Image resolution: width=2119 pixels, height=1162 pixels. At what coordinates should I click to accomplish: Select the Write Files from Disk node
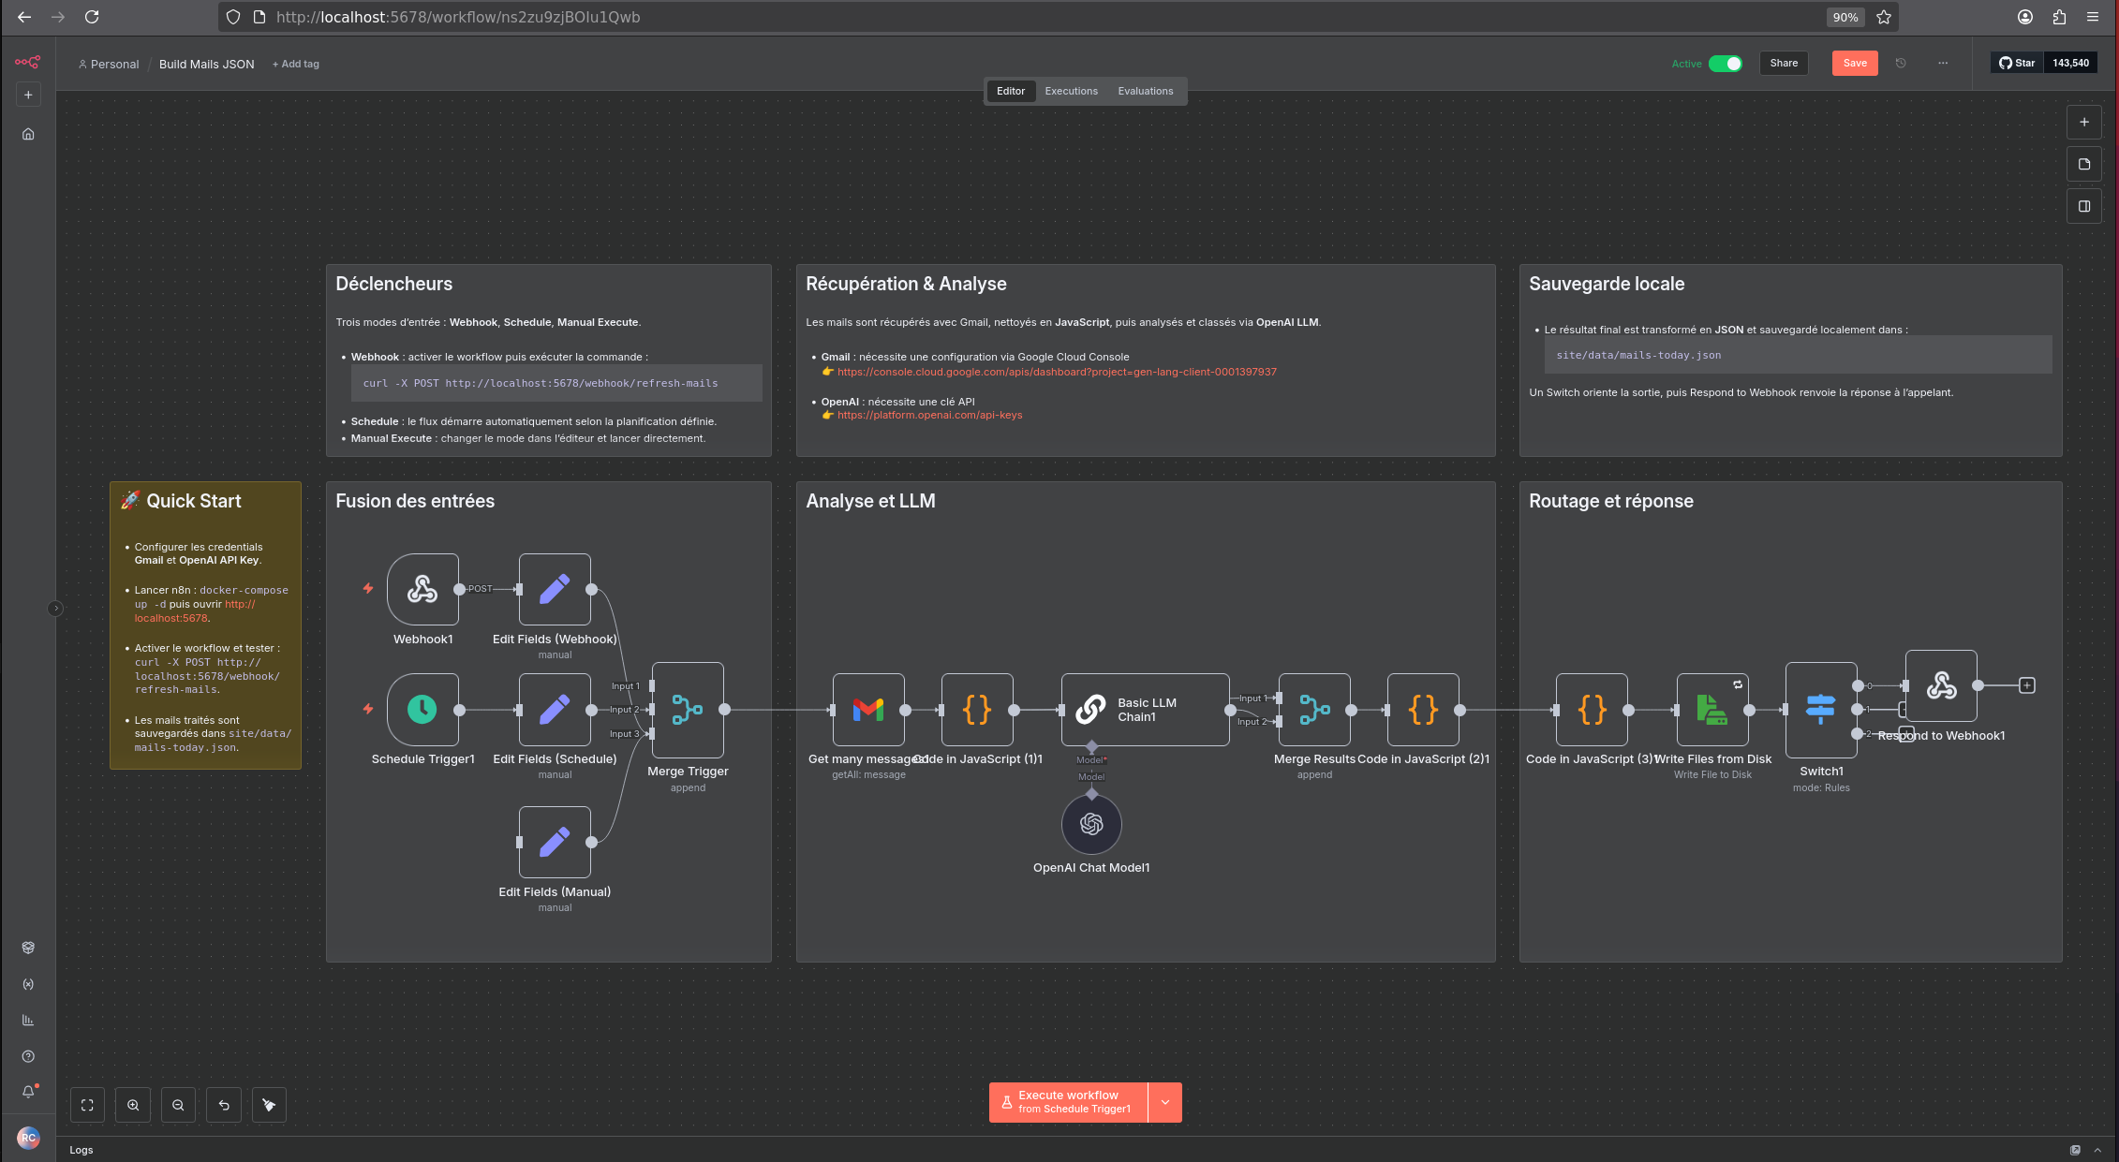(1711, 710)
